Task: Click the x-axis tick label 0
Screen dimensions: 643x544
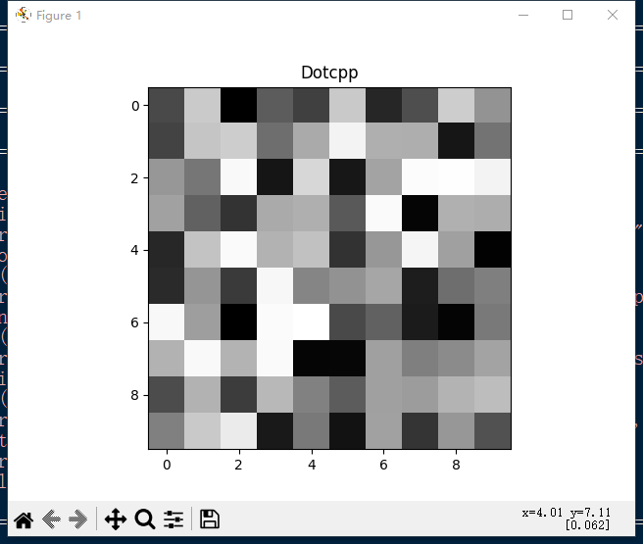Action: pos(167,465)
